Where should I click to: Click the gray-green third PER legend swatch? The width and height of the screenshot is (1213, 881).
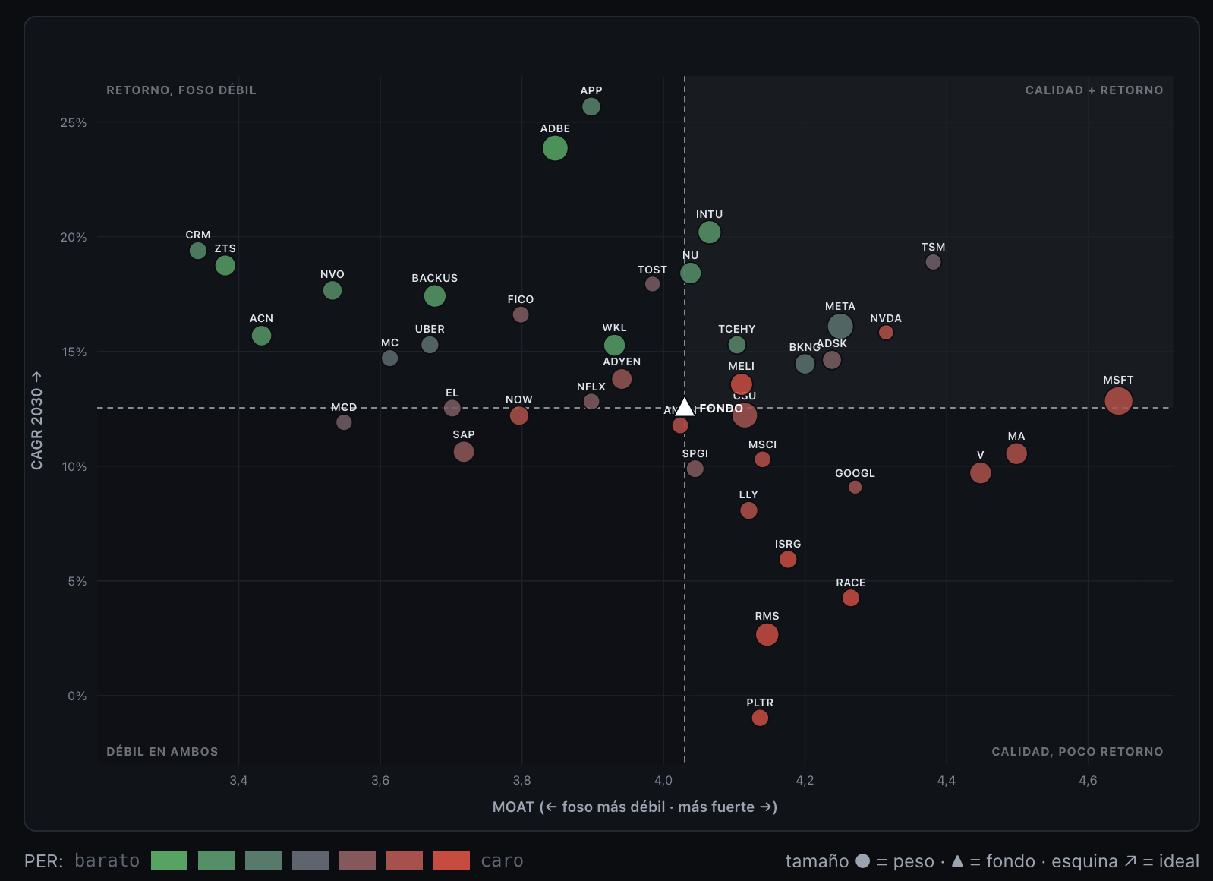point(263,860)
